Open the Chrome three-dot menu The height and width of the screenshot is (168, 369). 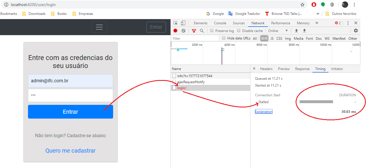(354, 5)
